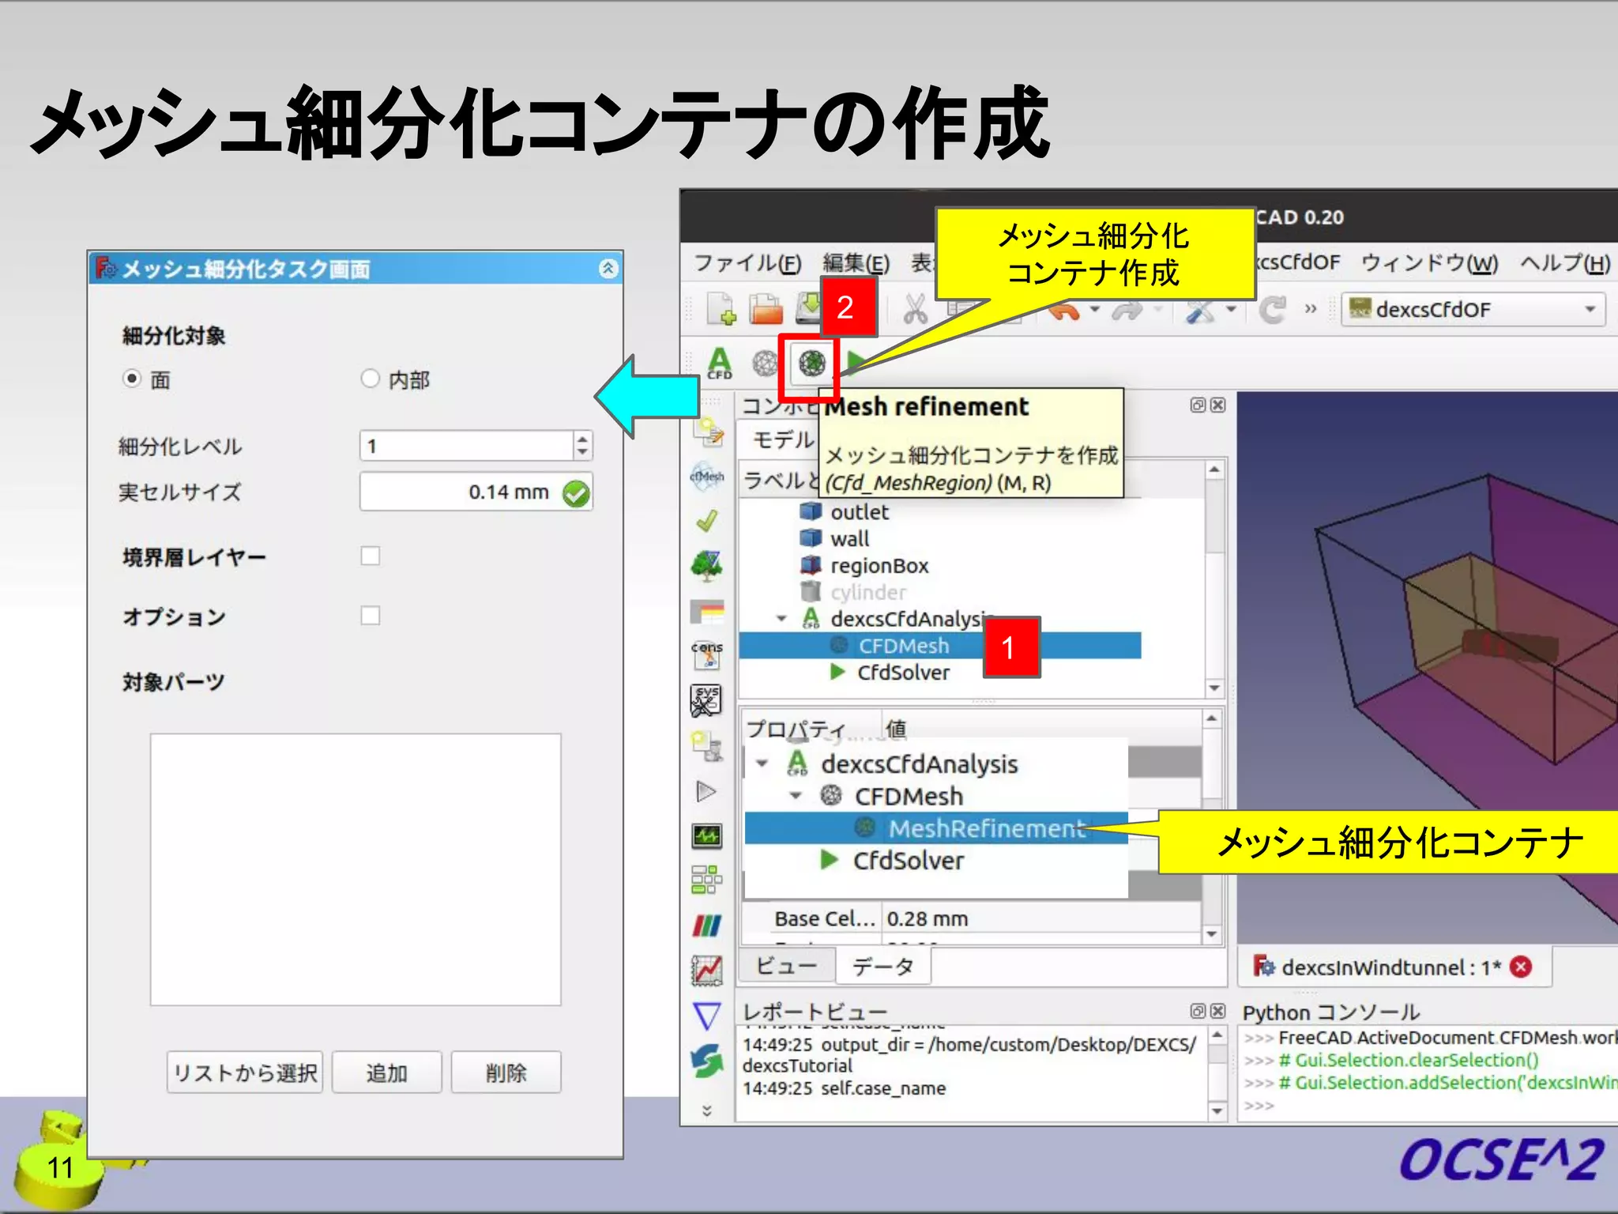Click the cfMesh sidebar icon
Viewport: 1618px width, 1214px height.
coord(706,477)
